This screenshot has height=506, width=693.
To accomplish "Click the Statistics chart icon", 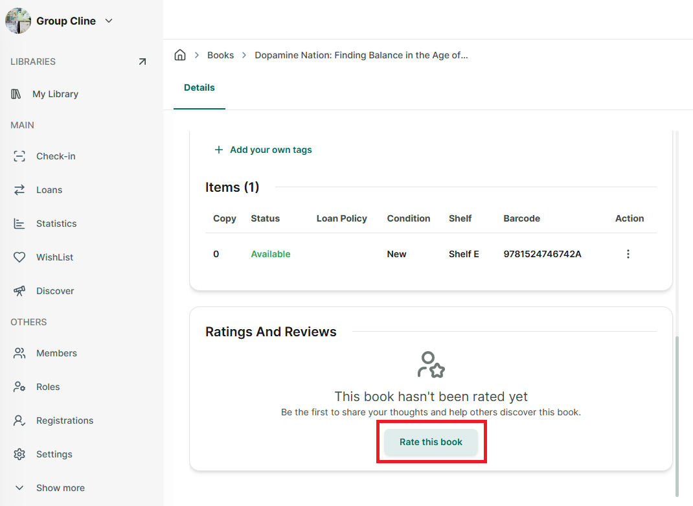I will 19,224.
